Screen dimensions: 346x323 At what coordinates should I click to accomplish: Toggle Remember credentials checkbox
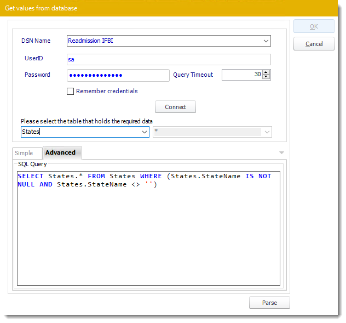coord(70,91)
